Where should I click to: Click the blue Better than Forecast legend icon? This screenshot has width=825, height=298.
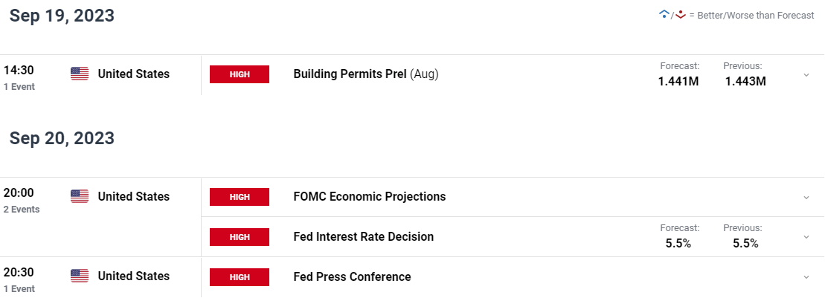[x=664, y=16]
